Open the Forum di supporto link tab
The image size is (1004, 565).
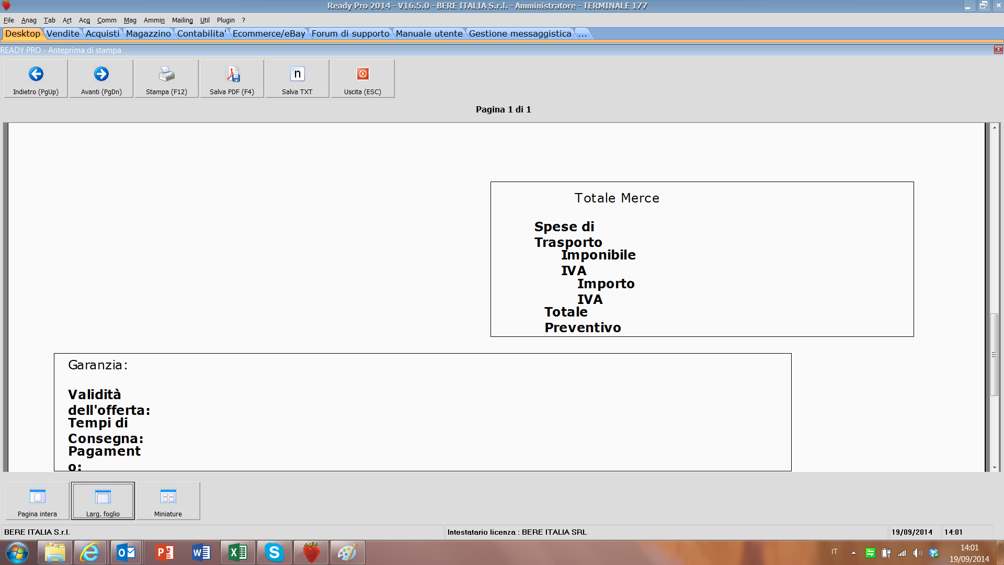click(350, 33)
